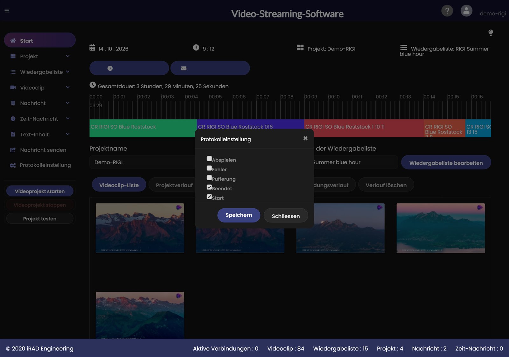Go to Start in the sidebar
Image resolution: width=509 pixels, height=357 pixels.
click(x=40, y=40)
